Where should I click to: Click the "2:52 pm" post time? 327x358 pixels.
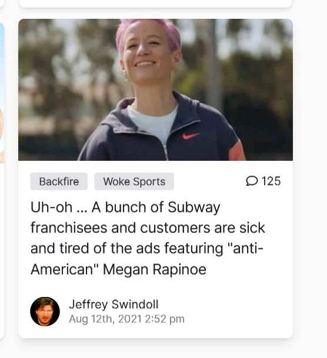tap(165, 319)
